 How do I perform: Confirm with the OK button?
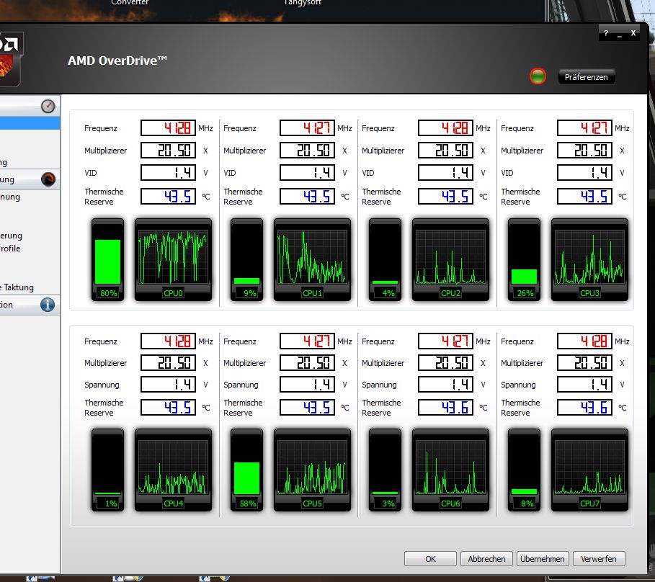[x=430, y=559]
